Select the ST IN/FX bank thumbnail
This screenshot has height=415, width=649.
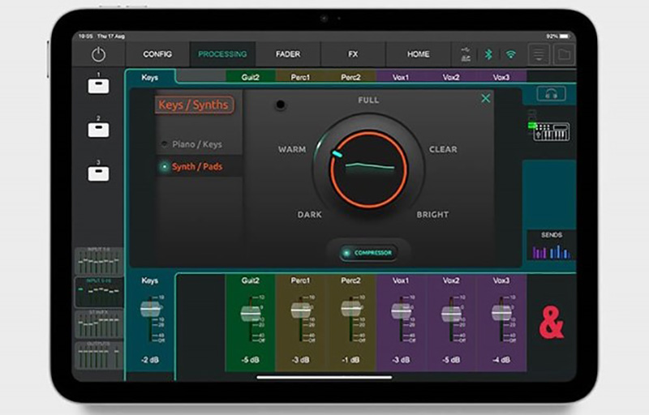99,323
